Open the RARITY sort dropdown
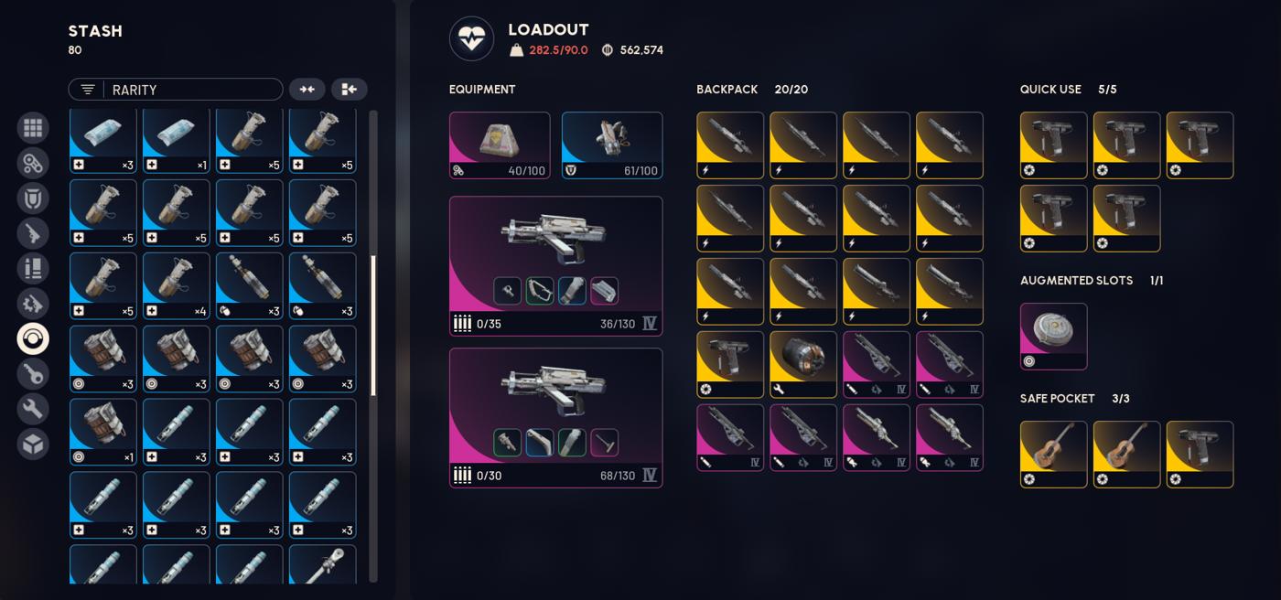Image resolution: width=1281 pixels, height=600 pixels. (x=176, y=90)
